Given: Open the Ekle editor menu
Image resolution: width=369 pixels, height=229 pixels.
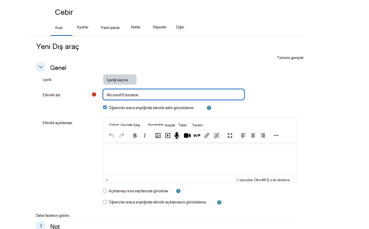Looking at the screenshot, I should pos(137,125).
